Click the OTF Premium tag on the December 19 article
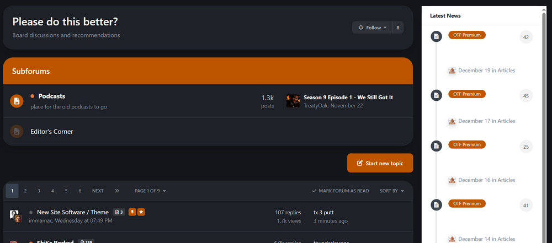 [x=467, y=35]
